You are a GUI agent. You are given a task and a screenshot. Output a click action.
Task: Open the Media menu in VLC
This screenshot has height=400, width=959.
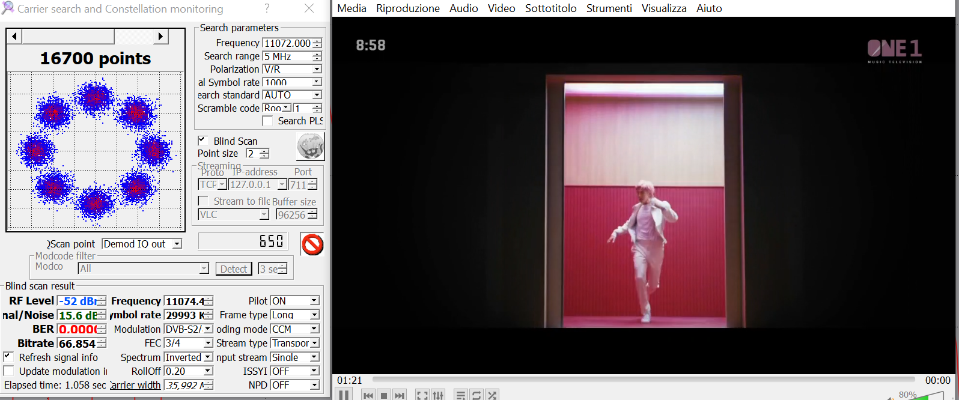click(x=352, y=8)
